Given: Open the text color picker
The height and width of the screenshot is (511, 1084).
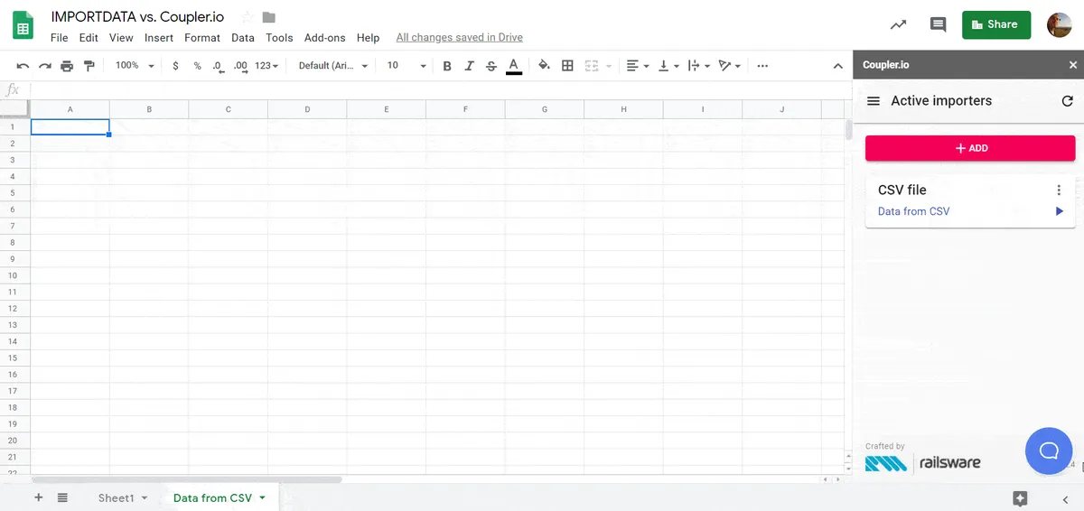Looking at the screenshot, I should 513,66.
